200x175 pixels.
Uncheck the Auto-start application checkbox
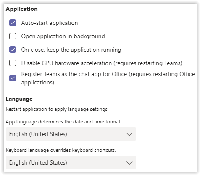pyautogui.click(x=13, y=23)
